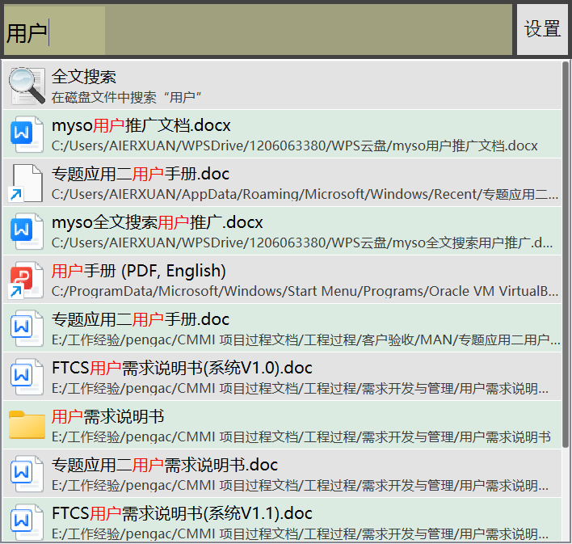Screen dimensions: 572x544
Task: Open the myso用户推广文档.docx file name
Action: coord(141,125)
